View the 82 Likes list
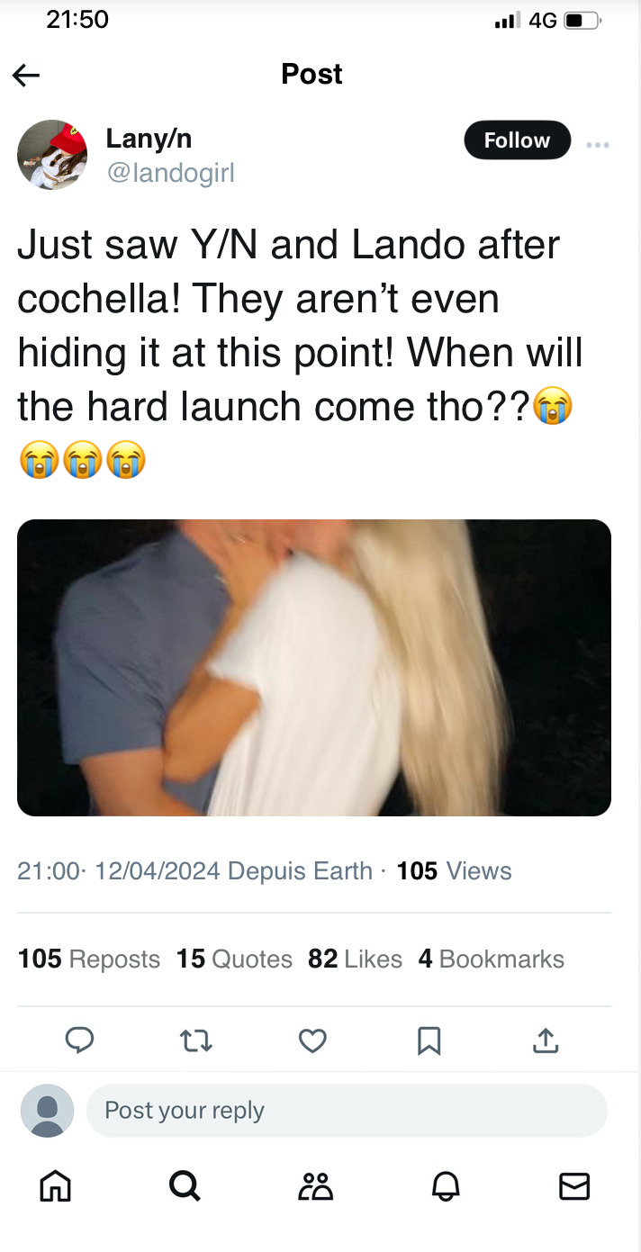Screen dimensions: 641x1252 (355, 959)
